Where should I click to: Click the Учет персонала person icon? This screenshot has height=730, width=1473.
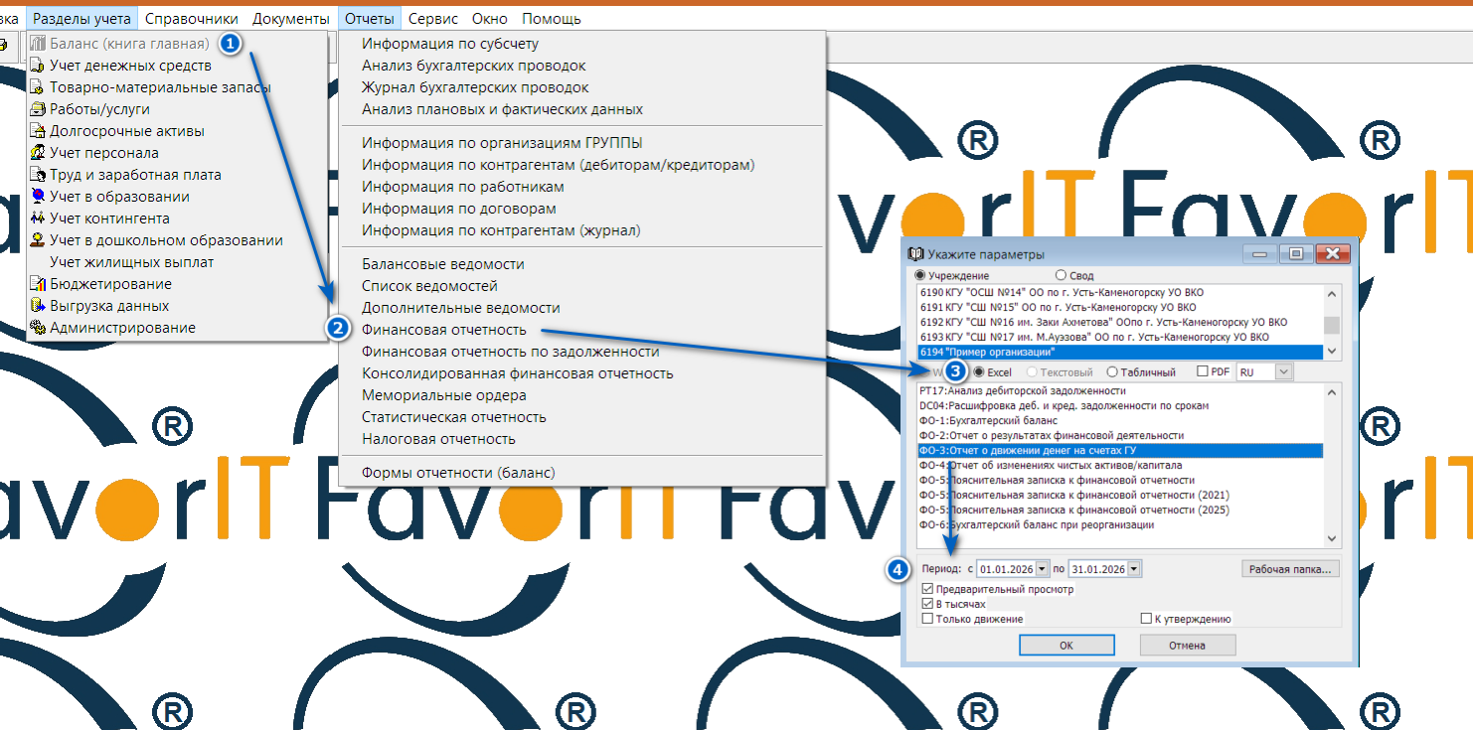pos(38,153)
